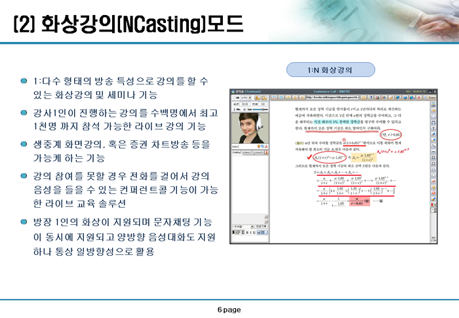Adjust the Spk volume slider
The image size is (459, 318).
(x=260, y=109)
